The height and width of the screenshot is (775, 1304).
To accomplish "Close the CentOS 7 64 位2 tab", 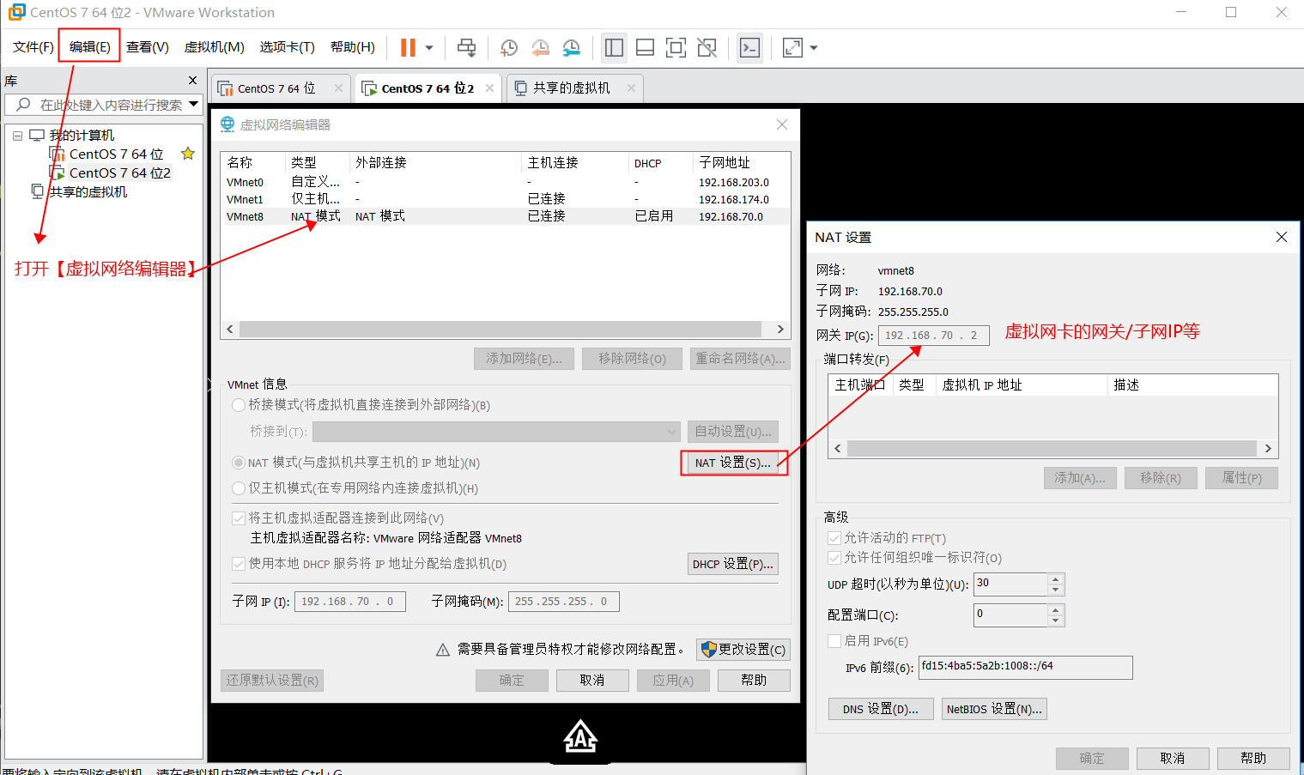I will [x=489, y=88].
